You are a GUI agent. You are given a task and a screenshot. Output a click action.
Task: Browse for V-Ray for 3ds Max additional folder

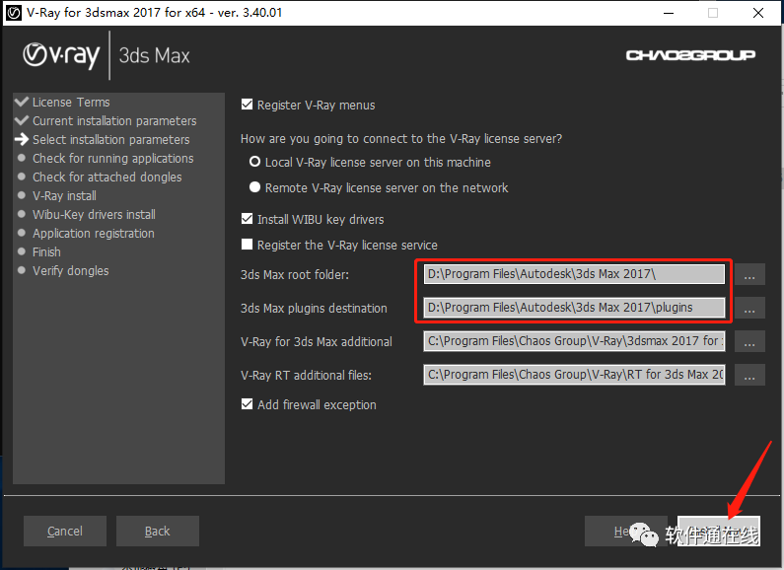tap(749, 341)
